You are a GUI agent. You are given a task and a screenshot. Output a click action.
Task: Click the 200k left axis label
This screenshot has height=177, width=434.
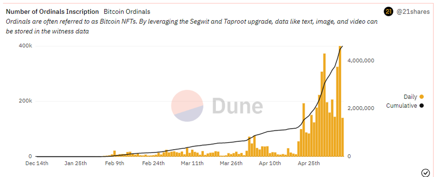(25, 101)
